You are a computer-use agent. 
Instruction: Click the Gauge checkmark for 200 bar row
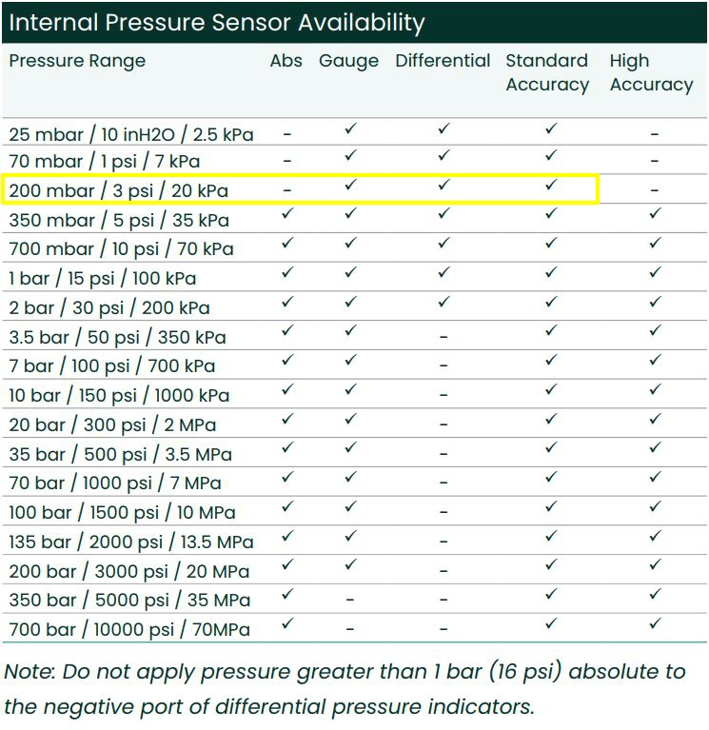coord(350,565)
